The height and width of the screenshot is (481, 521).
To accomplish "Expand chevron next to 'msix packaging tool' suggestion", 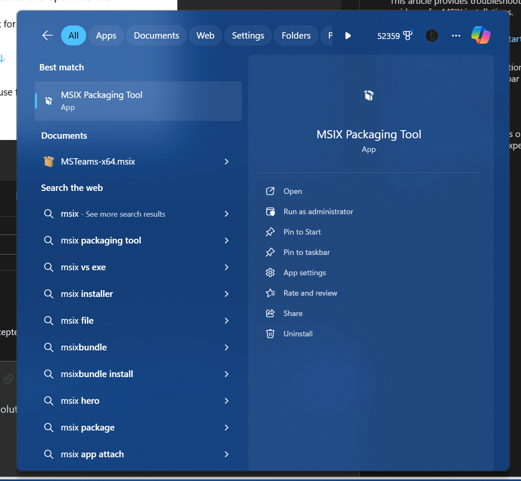I will click(227, 240).
